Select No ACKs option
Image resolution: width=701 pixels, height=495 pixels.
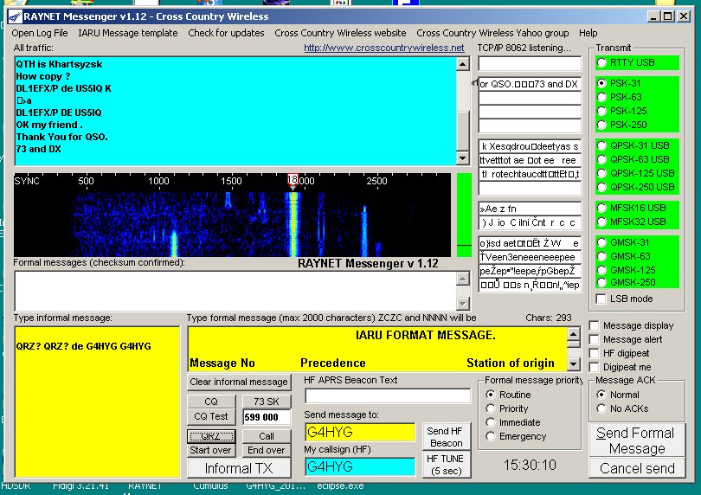point(601,408)
